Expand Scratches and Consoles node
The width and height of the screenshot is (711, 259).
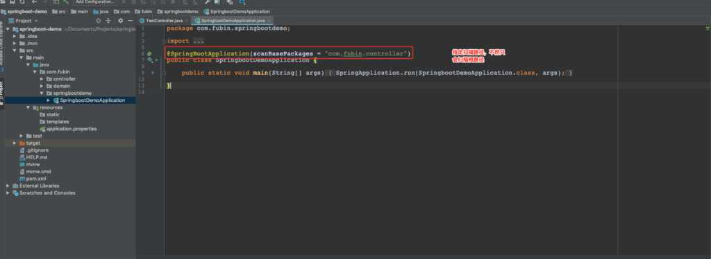click(x=8, y=193)
